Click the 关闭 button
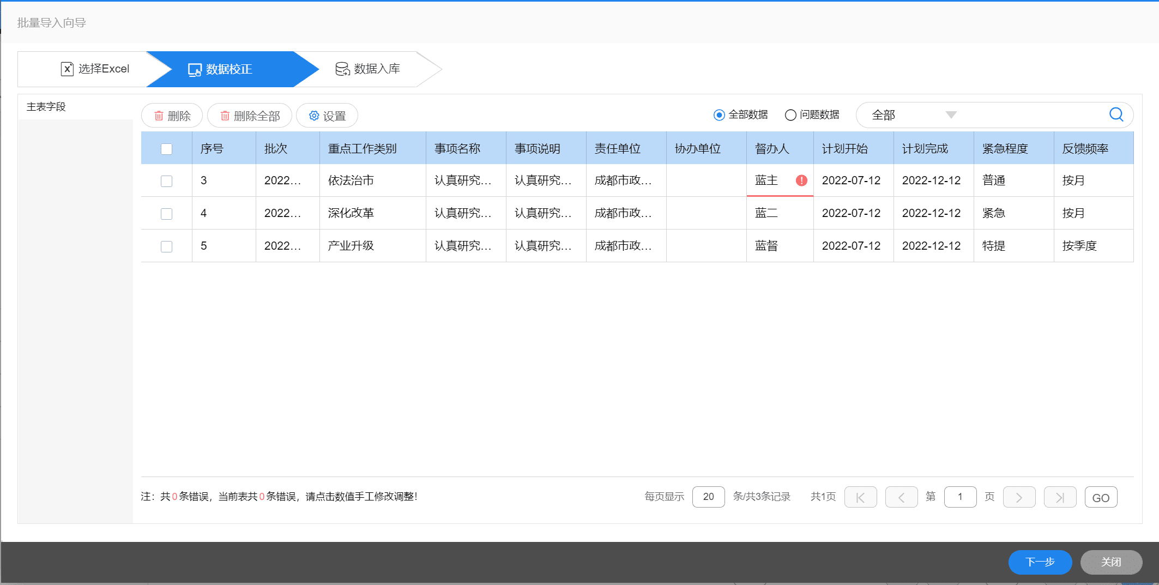The image size is (1159, 585). [x=1111, y=562]
